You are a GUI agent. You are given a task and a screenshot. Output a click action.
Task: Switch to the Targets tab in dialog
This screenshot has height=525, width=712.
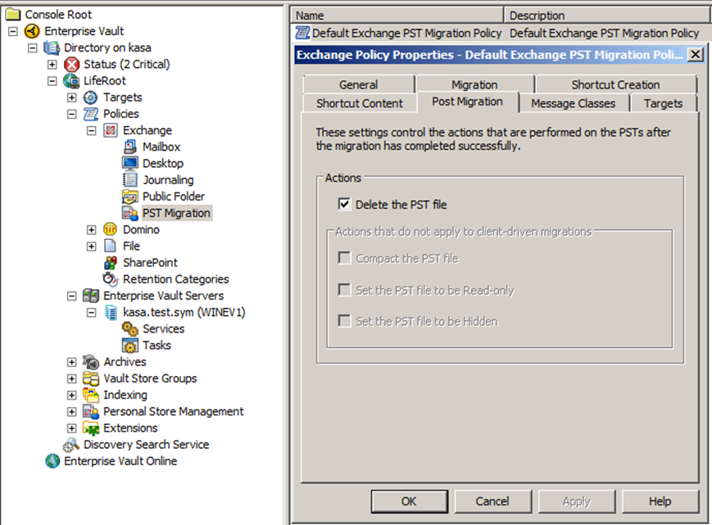tap(663, 103)
